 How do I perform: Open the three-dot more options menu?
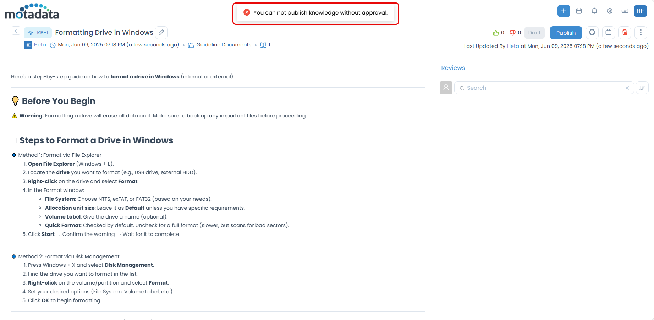(x=641, y=32)
